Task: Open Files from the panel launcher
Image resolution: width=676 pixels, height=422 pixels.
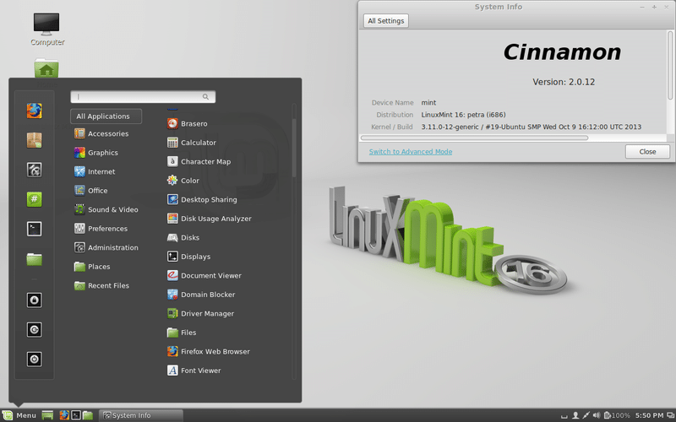Action: pyautogui.click(x=88, y=415)
